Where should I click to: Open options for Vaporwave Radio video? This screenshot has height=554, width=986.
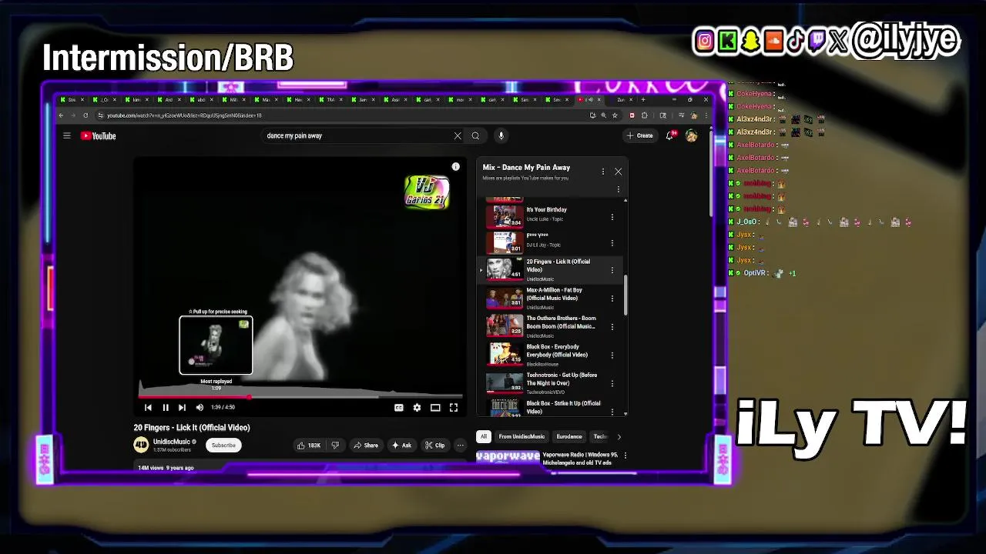click(625, 456)
